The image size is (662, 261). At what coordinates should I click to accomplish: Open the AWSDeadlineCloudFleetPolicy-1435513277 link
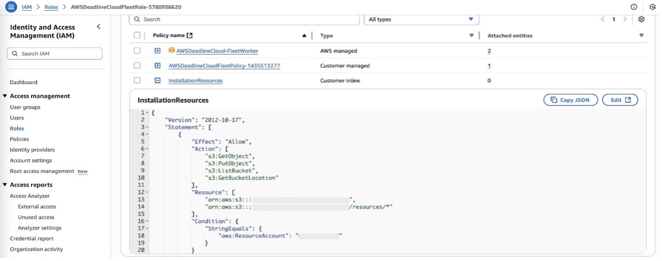tap(224, 66)
